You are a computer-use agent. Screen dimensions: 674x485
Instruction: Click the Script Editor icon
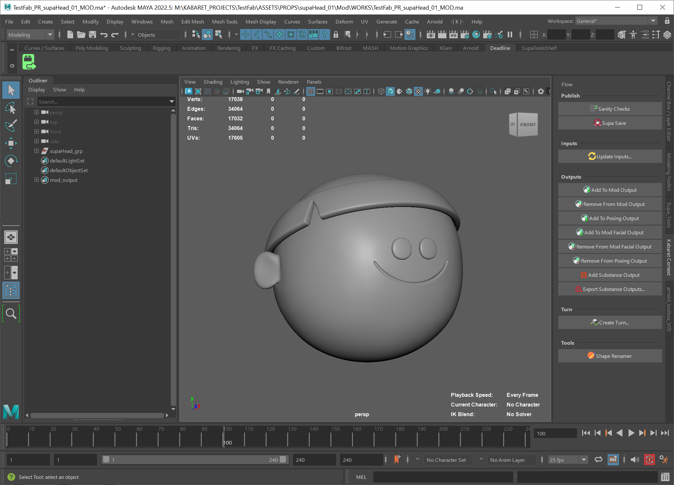665,477
